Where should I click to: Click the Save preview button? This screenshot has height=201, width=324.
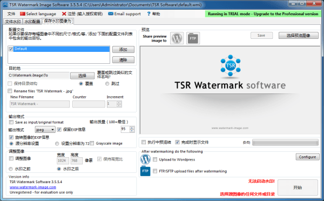[261, 36]
